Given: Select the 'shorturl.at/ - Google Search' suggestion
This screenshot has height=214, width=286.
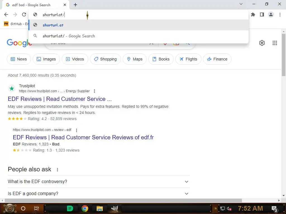Looking at the screenshot, I should click(x=139, y=36).
